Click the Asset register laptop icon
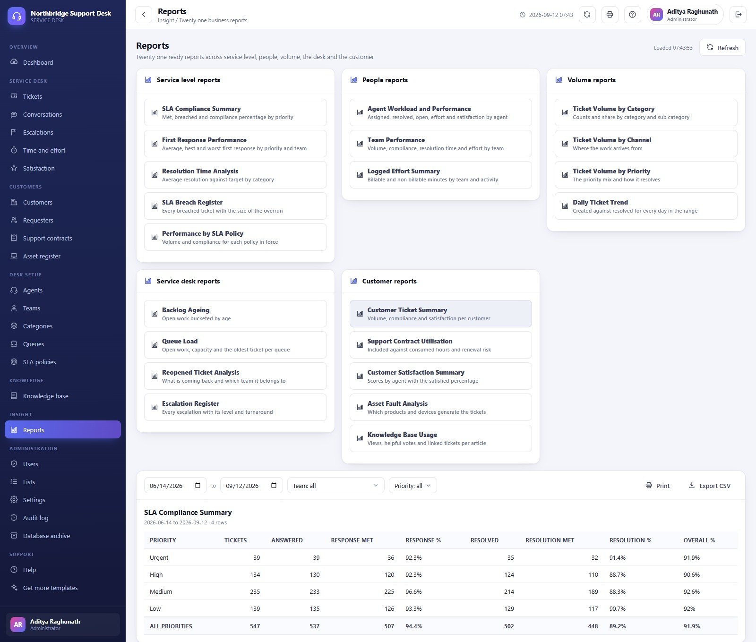This screenshot has height=642, width=756. coord(14,256)
